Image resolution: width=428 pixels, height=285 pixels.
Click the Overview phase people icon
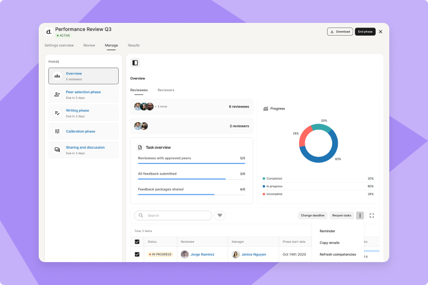(57, 76)
